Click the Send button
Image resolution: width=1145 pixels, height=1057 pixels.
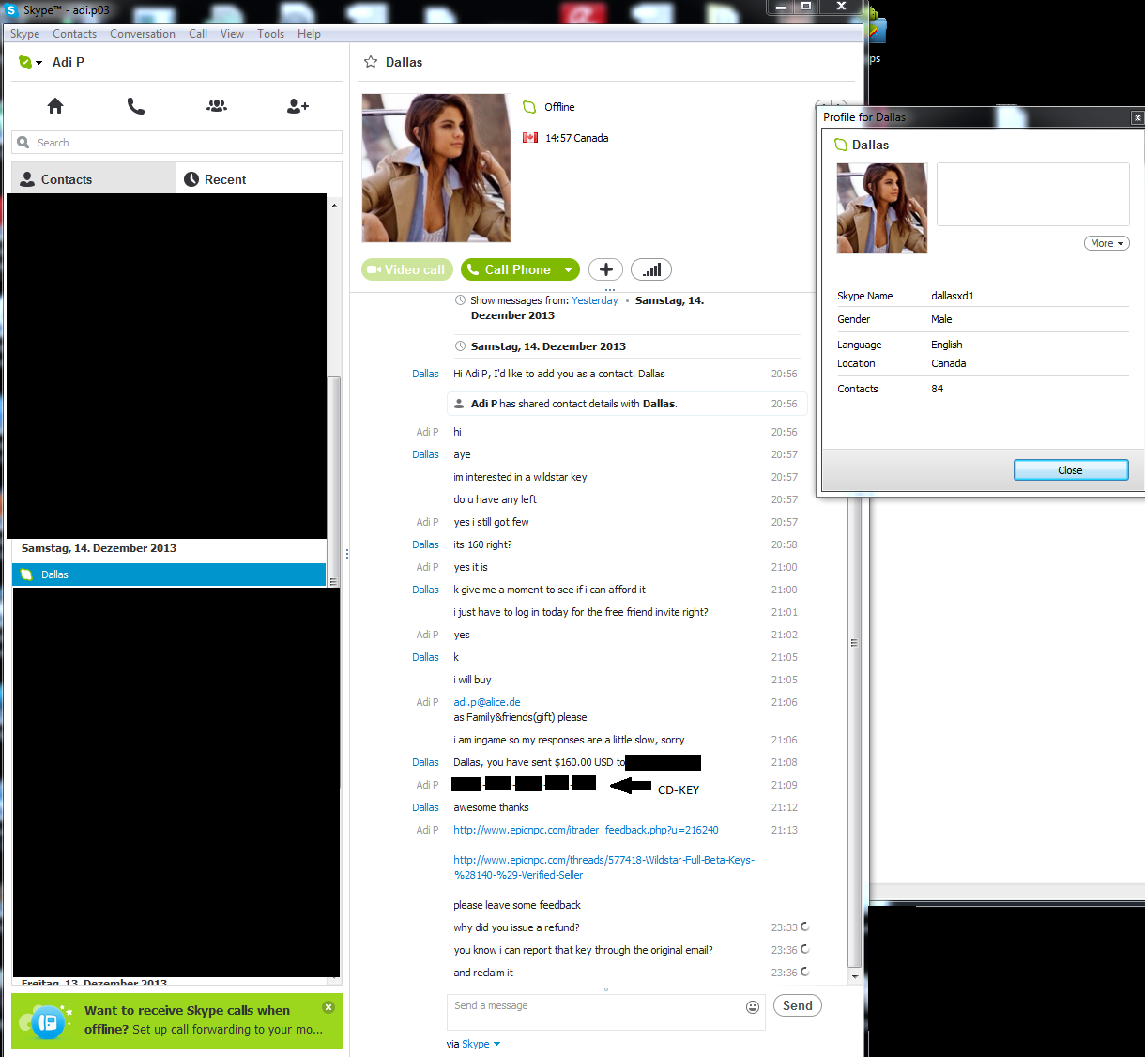coord(798,1005)
